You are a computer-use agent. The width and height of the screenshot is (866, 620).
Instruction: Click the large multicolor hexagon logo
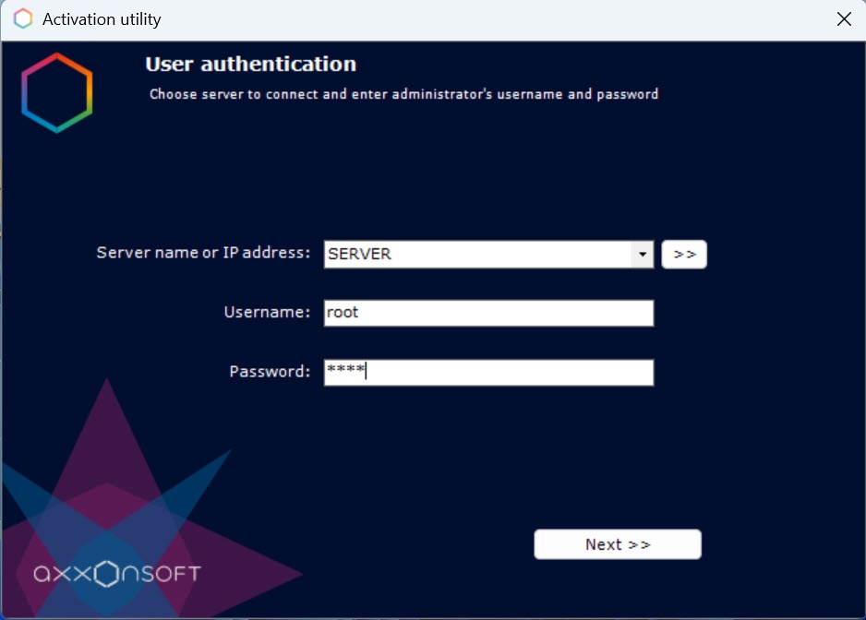57,92
